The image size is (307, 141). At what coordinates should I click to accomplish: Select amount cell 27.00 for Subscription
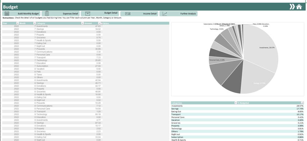click(93, 66)
